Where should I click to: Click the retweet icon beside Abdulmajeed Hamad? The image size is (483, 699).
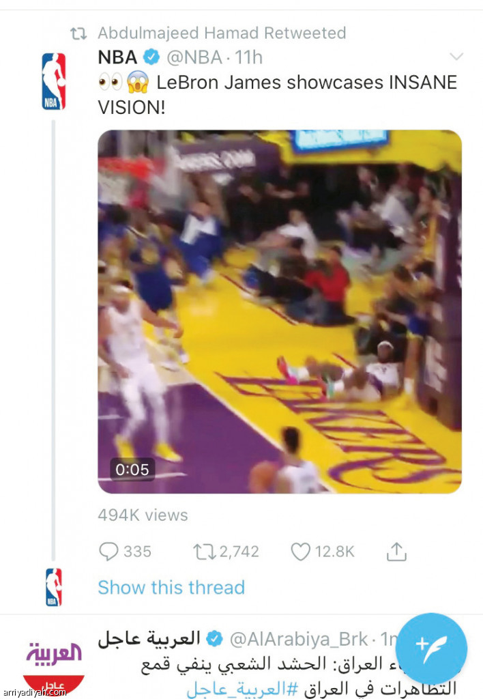(80, 33)
